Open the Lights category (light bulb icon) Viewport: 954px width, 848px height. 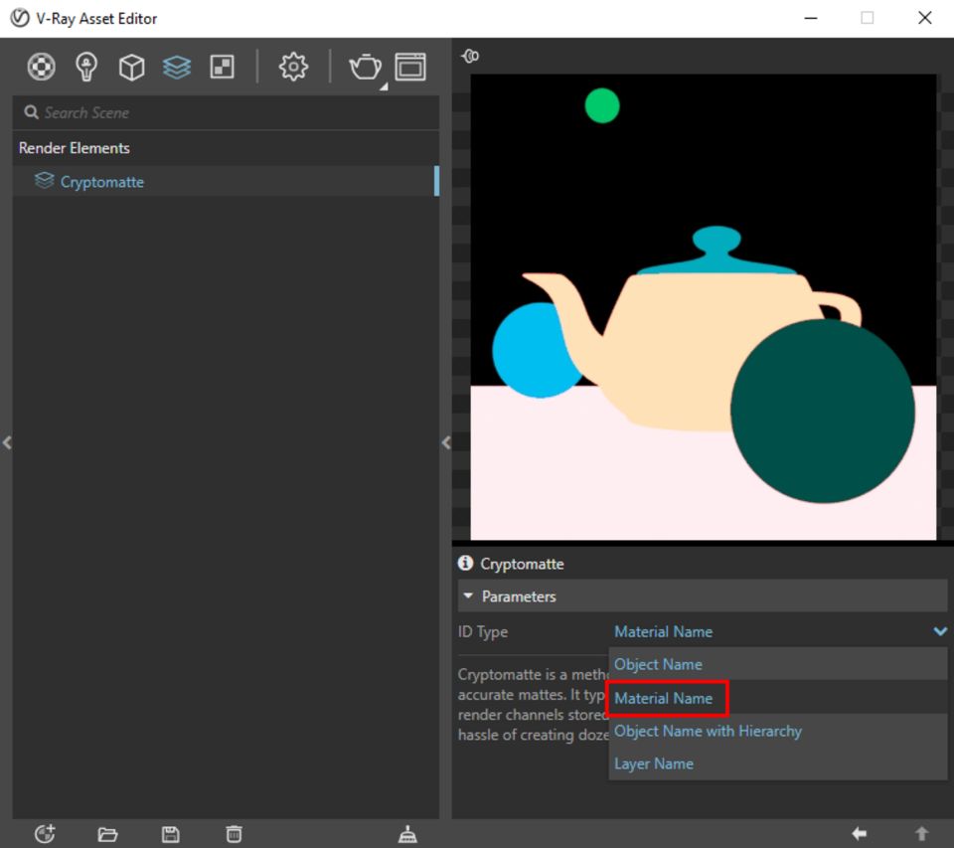[x=87, y=67]
